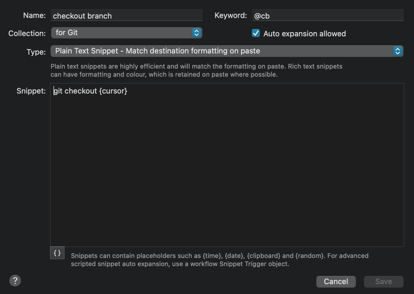Open help via the question mark button
The width and height of the screenshot is (414, 294).
pos(15,280)
